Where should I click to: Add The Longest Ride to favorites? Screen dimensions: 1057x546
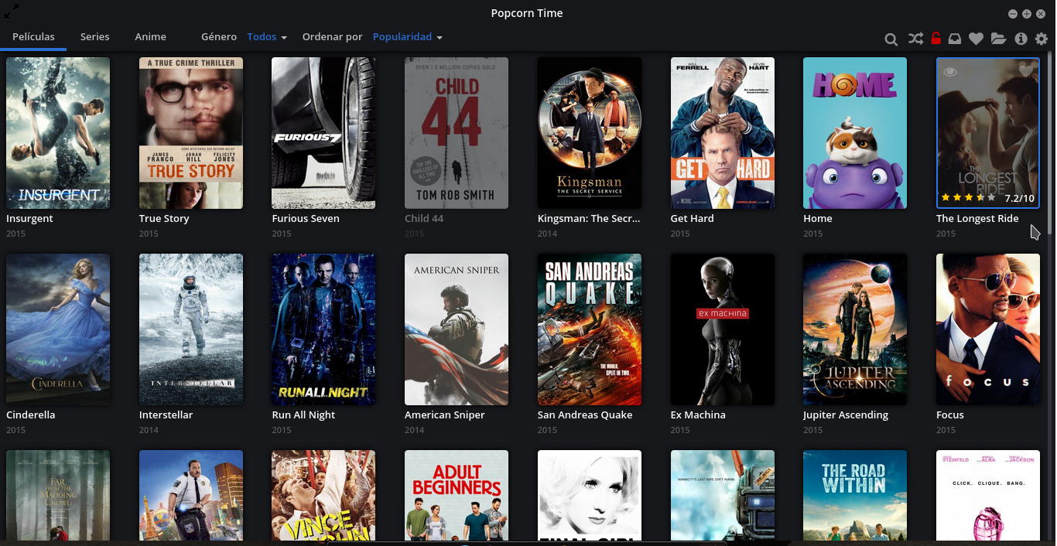pyautogui.click(x=1026, y=71)
